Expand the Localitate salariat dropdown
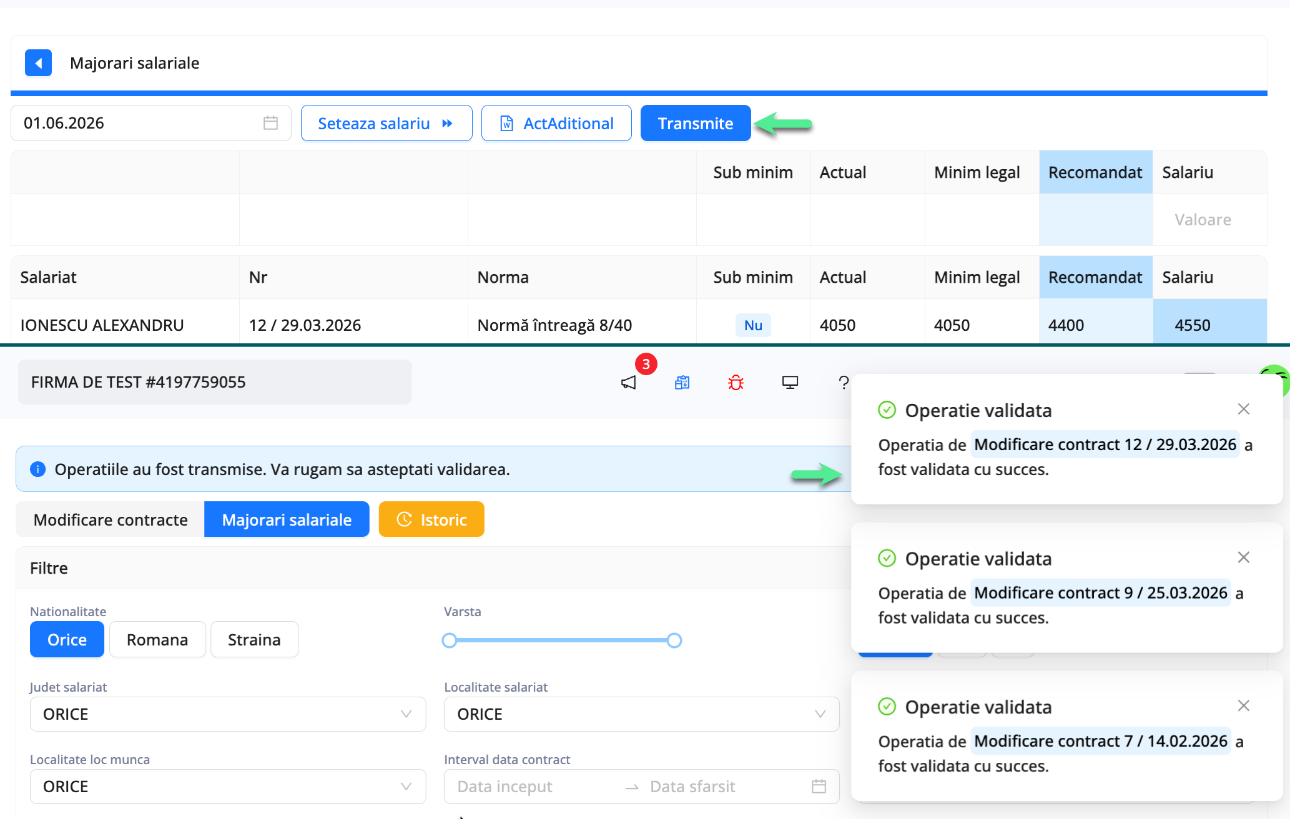 642,714
